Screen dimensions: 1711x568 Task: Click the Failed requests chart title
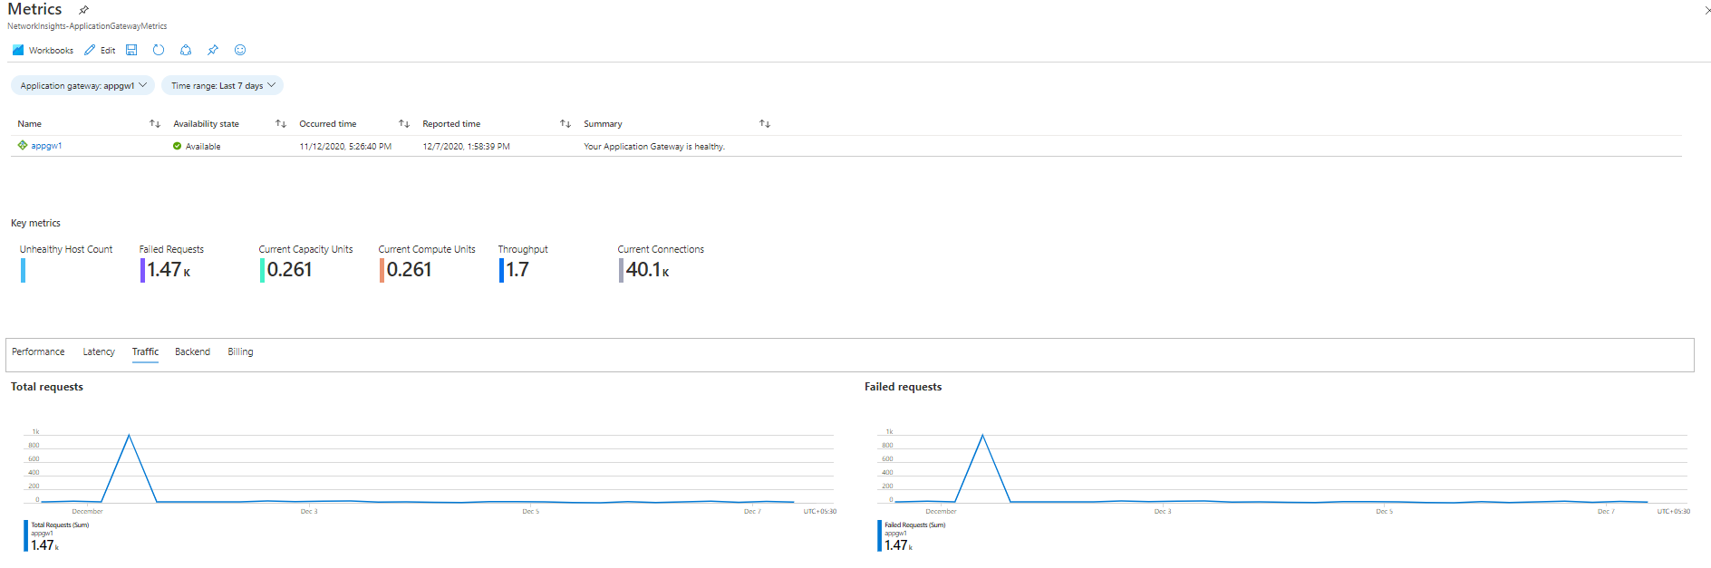pos(903,387)
